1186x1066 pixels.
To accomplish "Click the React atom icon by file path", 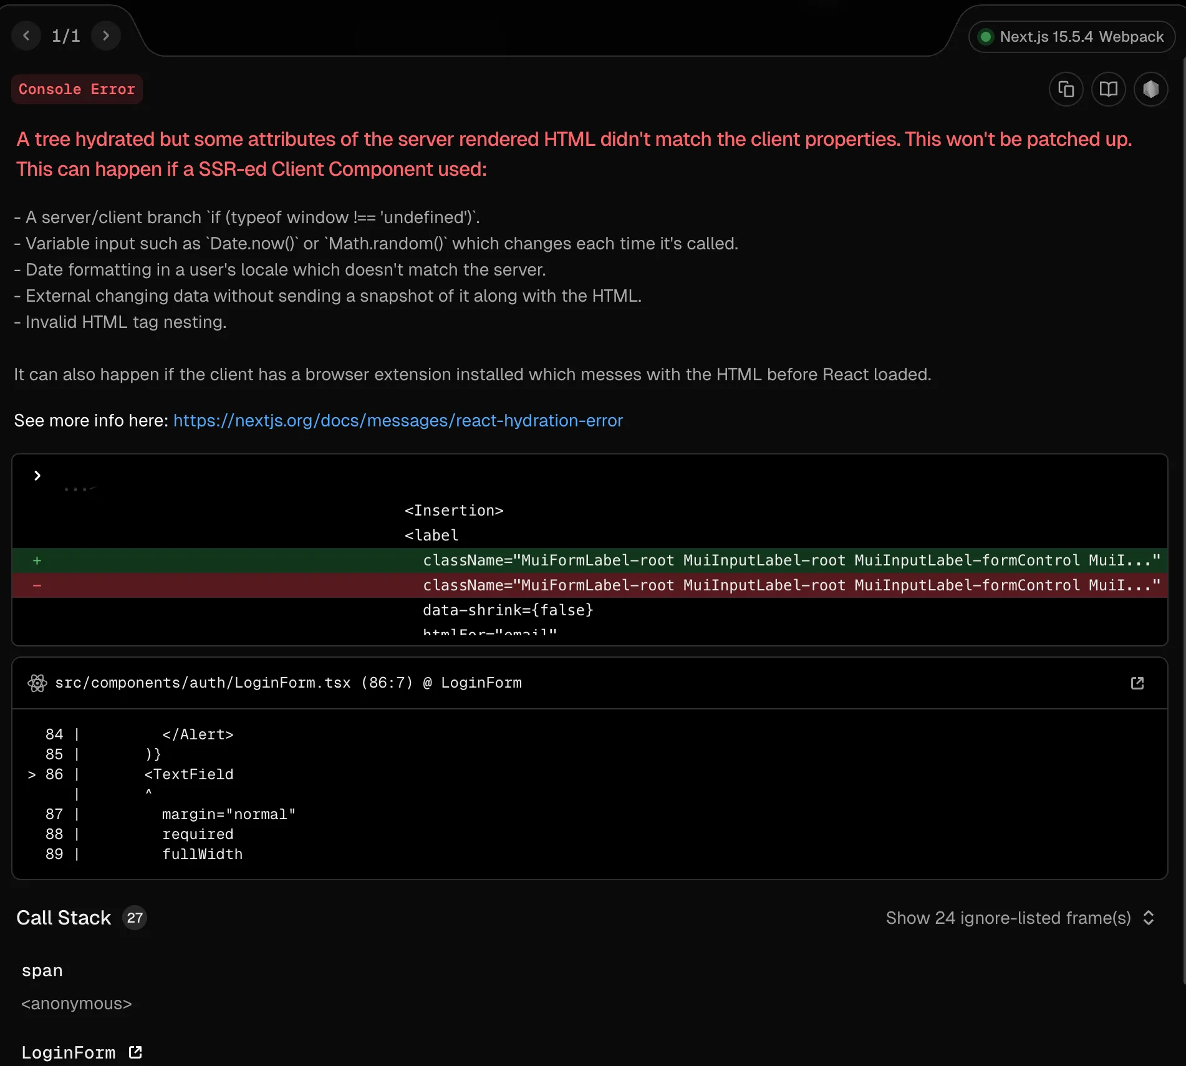I will coord(37,683).
